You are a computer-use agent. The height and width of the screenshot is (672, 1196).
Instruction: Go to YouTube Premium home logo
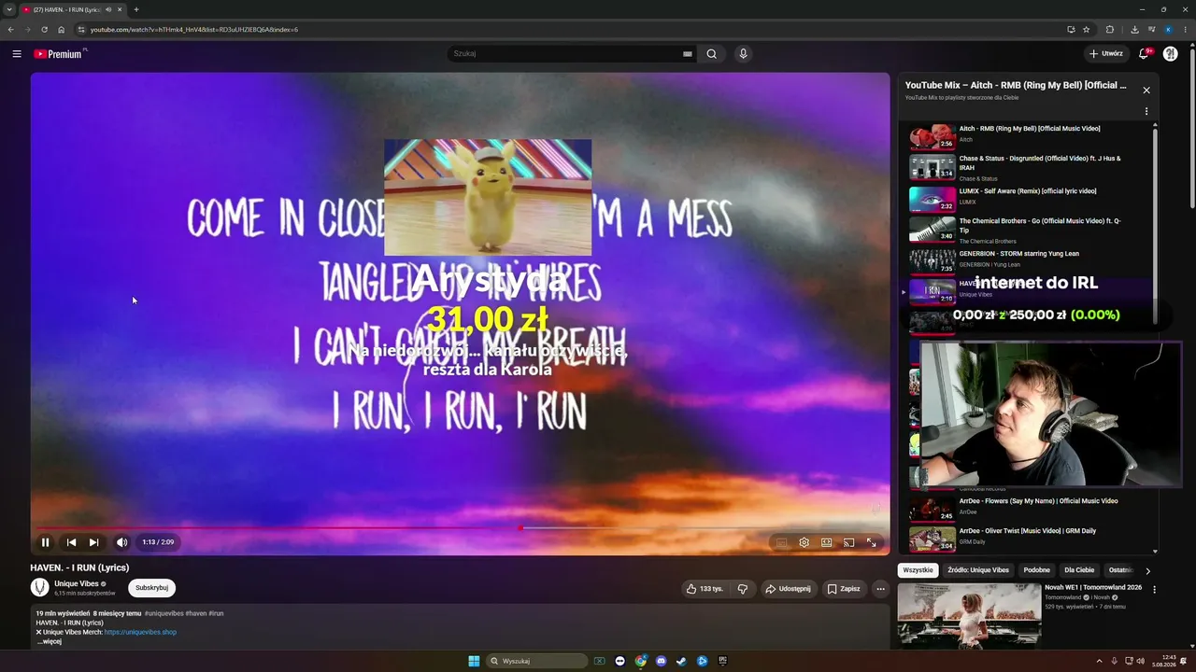(60, 54)
